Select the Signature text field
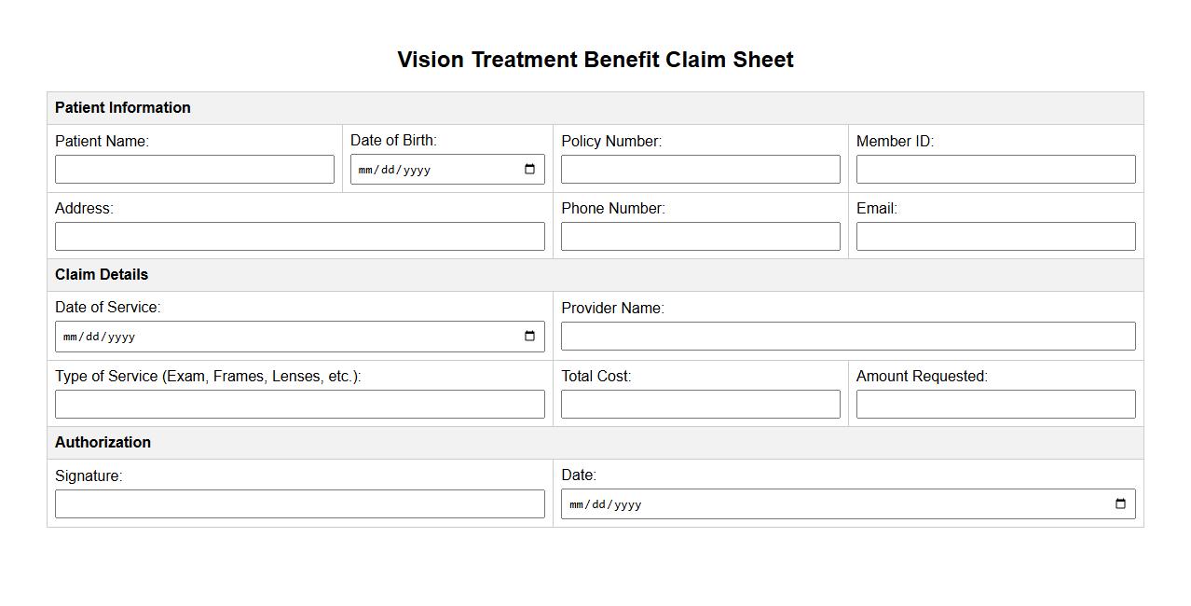The image size is (1191, 606). click(299, 504)
